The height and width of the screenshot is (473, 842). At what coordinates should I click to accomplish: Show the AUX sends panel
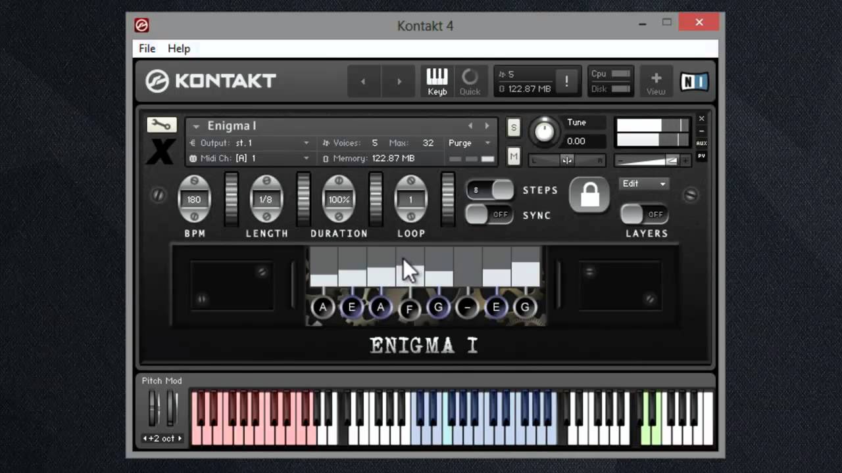click(701, 143)
